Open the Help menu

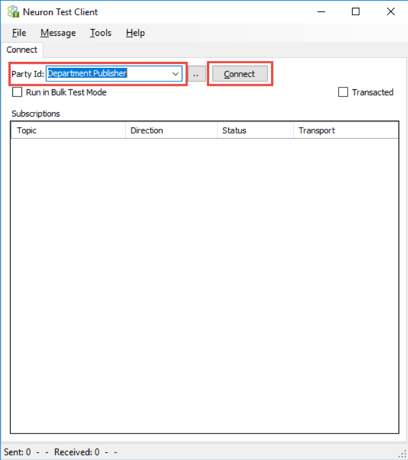click(x=135, y=33)
